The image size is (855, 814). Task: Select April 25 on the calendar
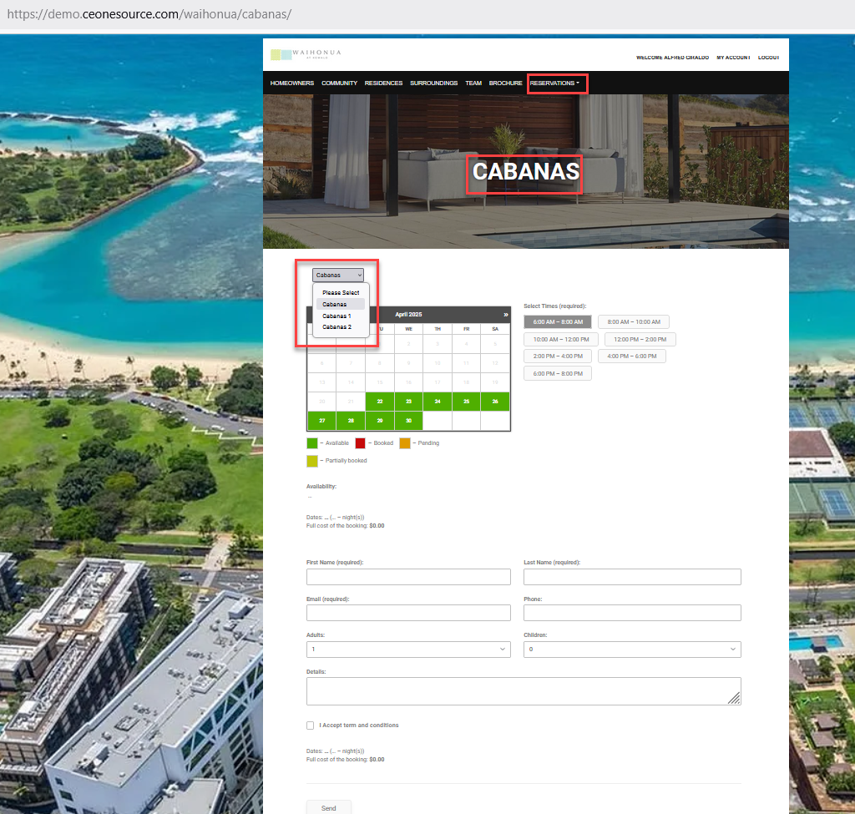point(466,402)
